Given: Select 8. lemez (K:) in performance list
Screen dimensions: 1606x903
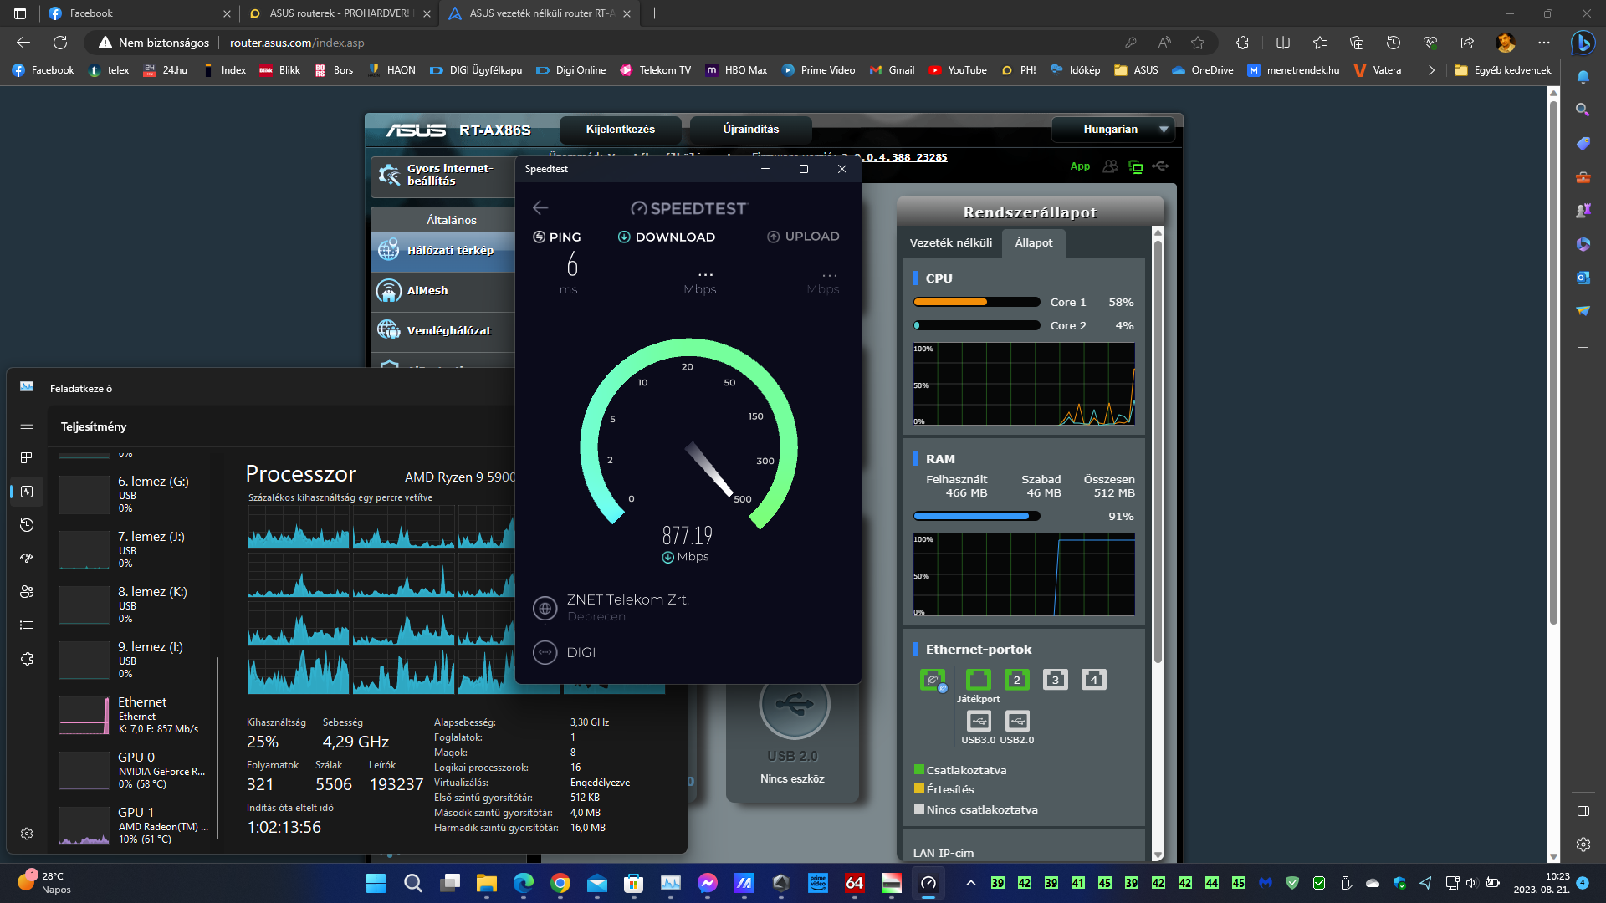Looking at the screenshot, I should pos(134,605).
